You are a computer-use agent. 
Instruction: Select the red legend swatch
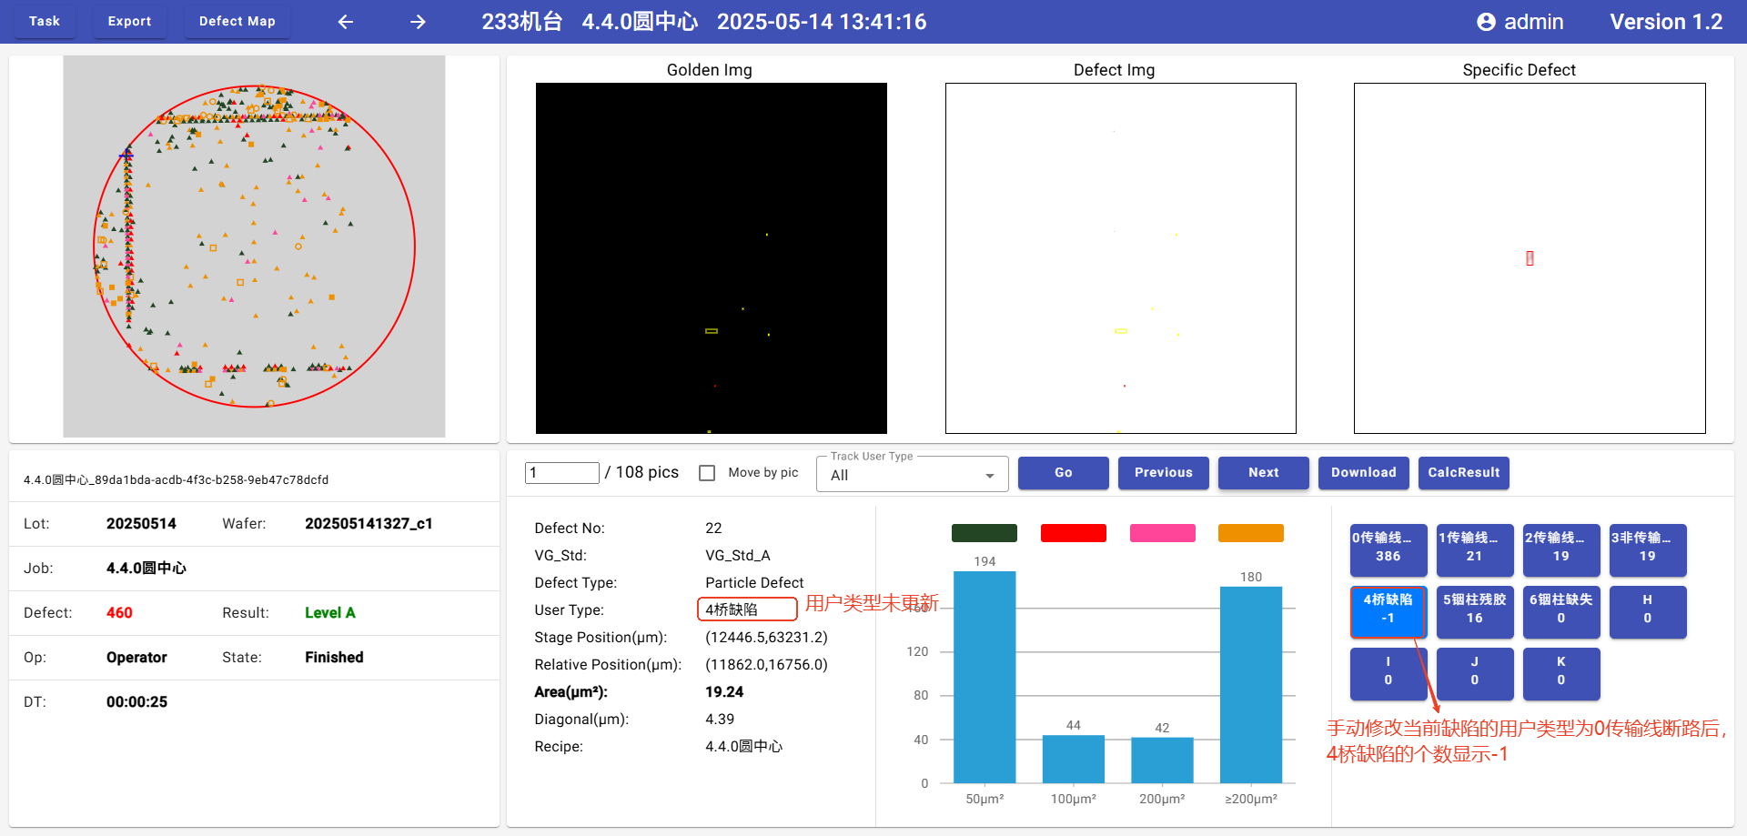coord(1073,533)
